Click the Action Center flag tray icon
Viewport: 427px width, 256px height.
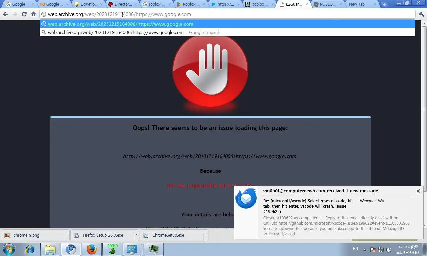coord(373,250)
